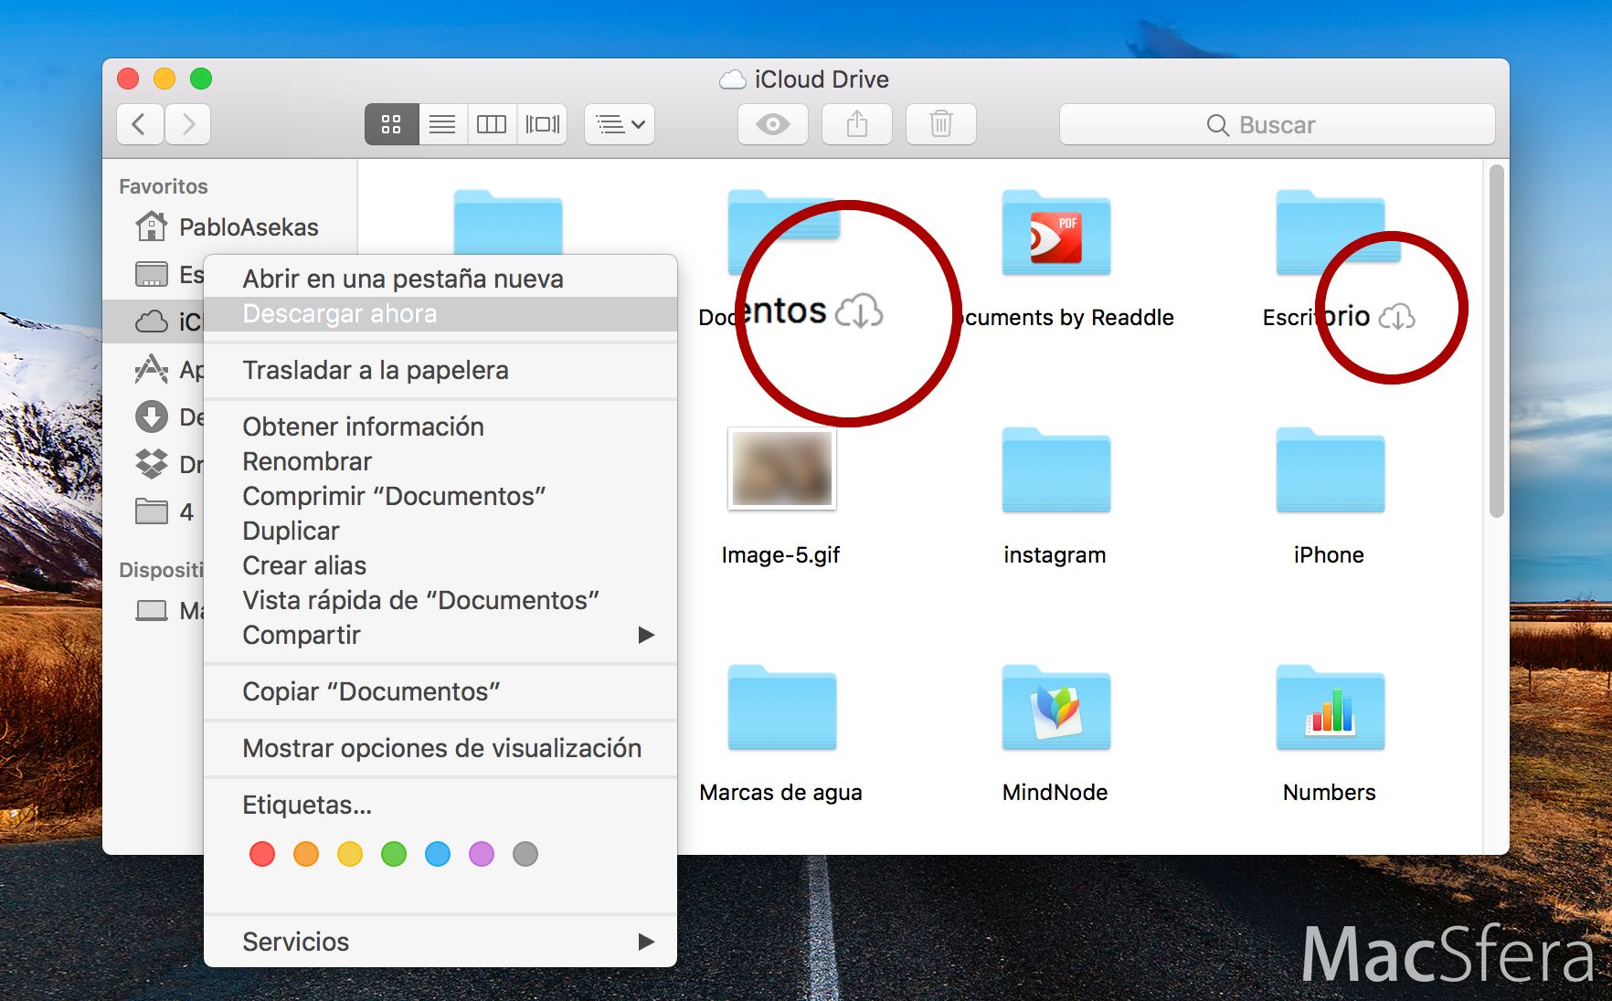Open the arrange items dropdown

620,124
